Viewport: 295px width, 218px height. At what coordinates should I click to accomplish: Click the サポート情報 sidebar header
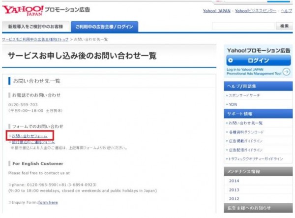(x=258, y=114)
